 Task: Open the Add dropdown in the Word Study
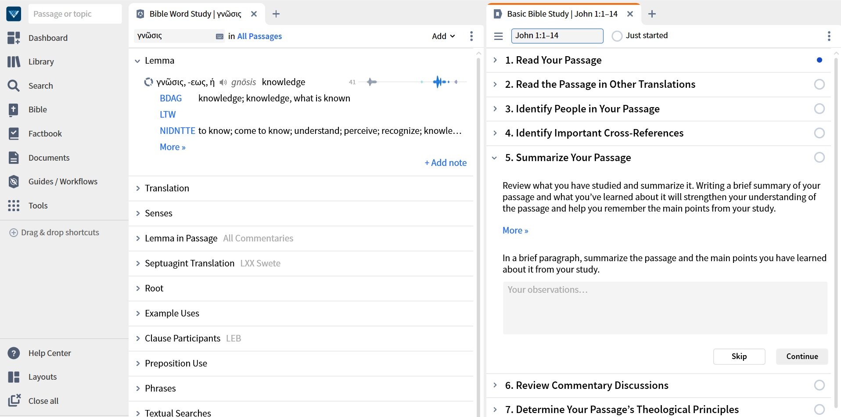click(x=442, y=36)
